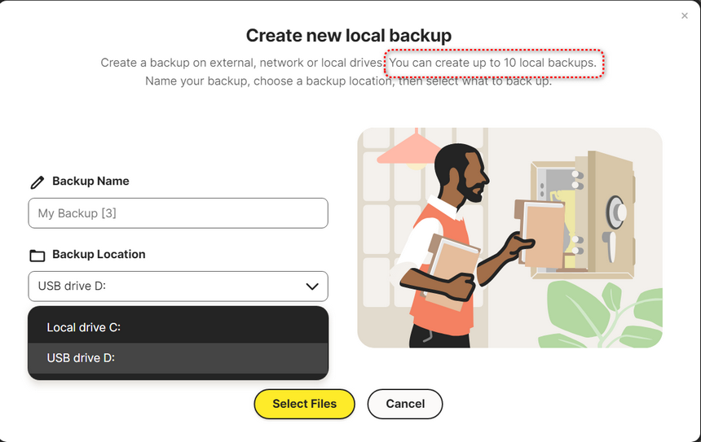Click the safe door handle in the illustration

tap(611, 245)
